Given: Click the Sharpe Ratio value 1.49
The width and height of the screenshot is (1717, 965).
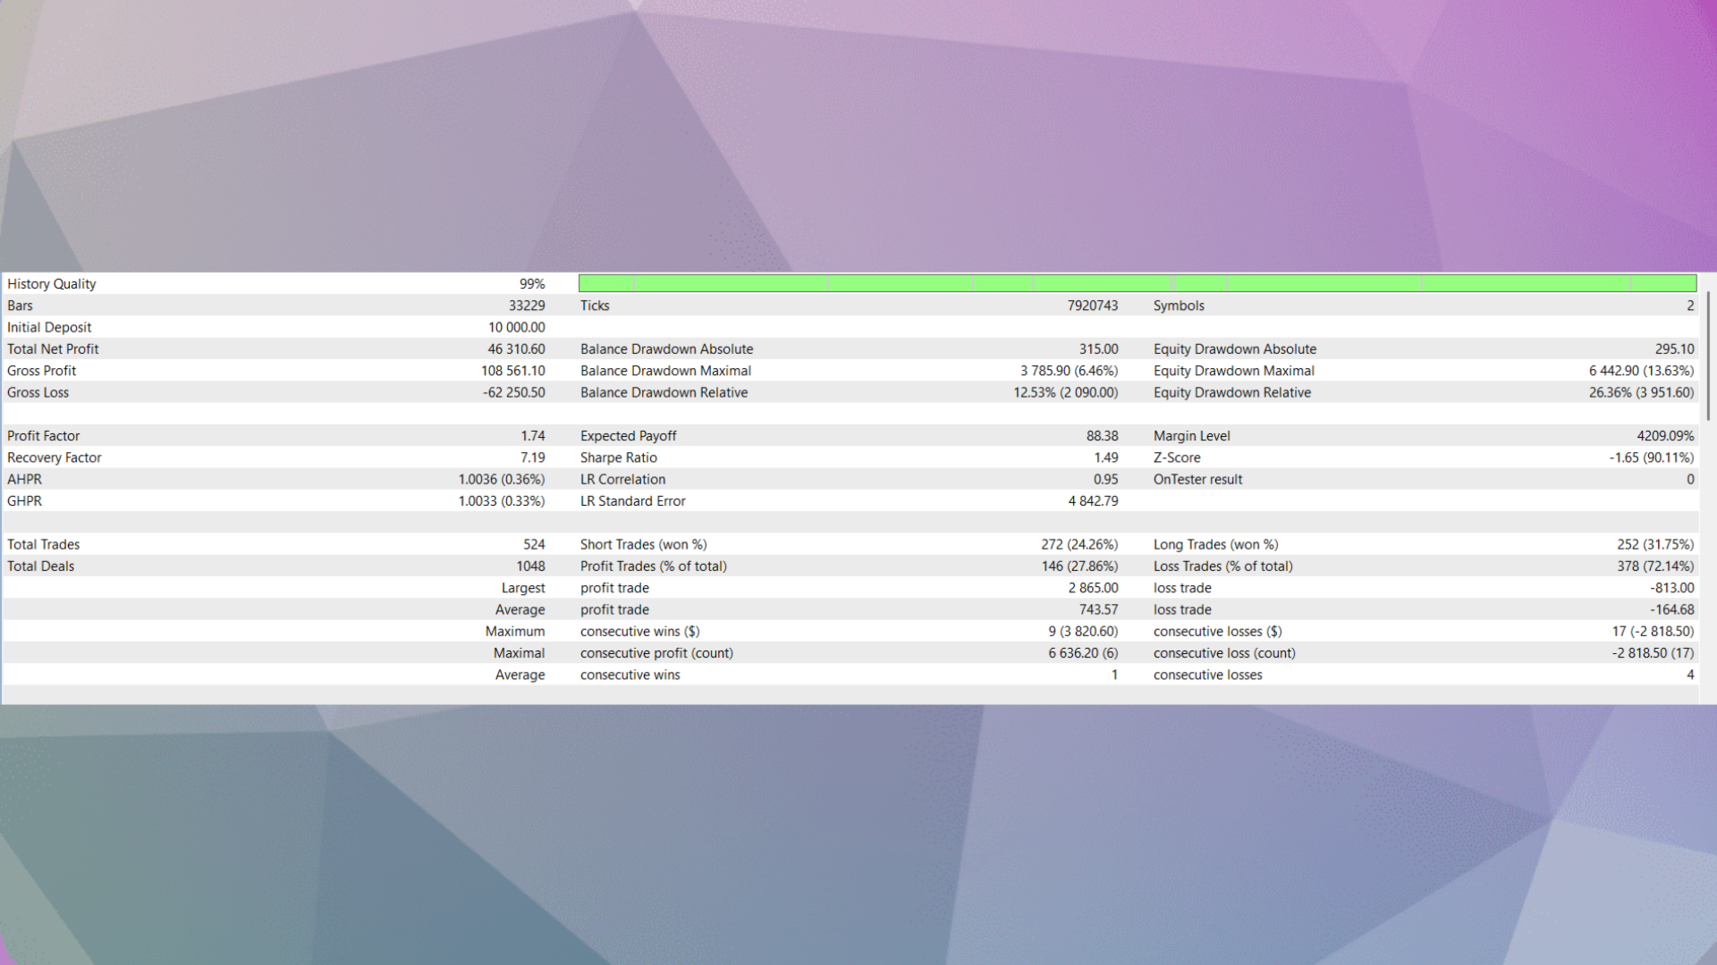Looking at the screenshot, I should click(1105, 457).
